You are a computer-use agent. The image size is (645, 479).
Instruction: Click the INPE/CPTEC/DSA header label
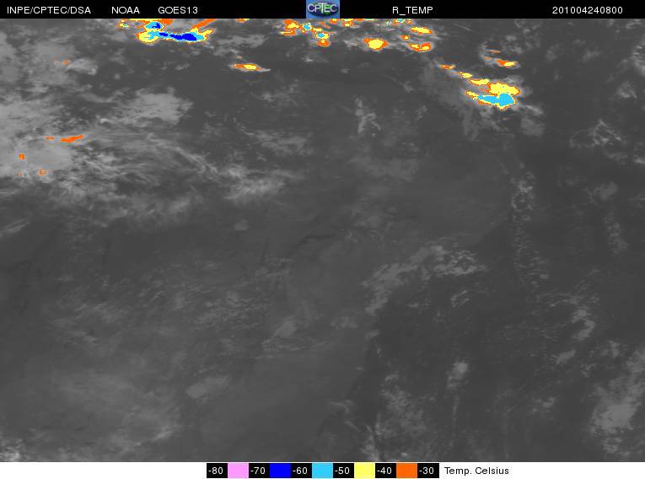coord(49,10)
